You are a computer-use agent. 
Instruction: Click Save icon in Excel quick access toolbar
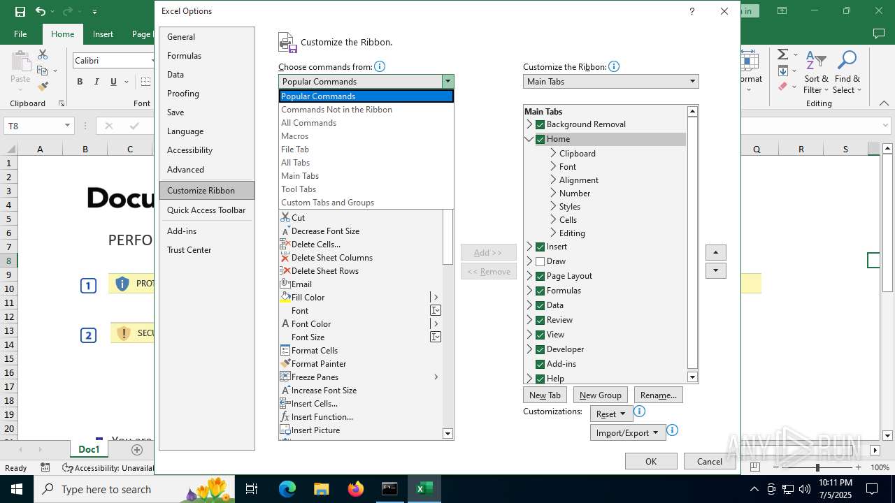[20, 11]
